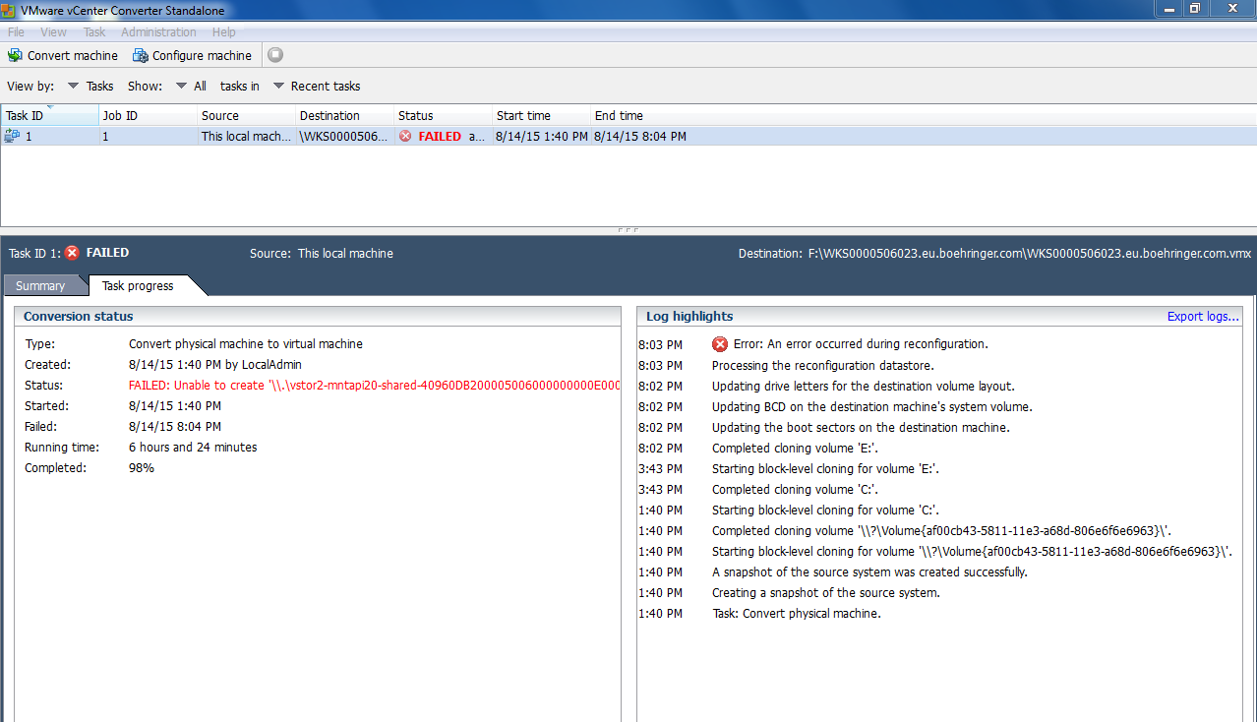
Task: Click 'Convert physical machine to virtual machine' text
Action: [246, 344]
